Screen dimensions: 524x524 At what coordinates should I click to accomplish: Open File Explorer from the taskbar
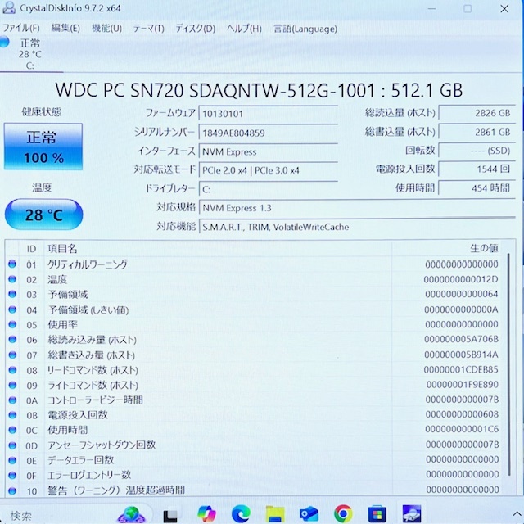(275, 514)
